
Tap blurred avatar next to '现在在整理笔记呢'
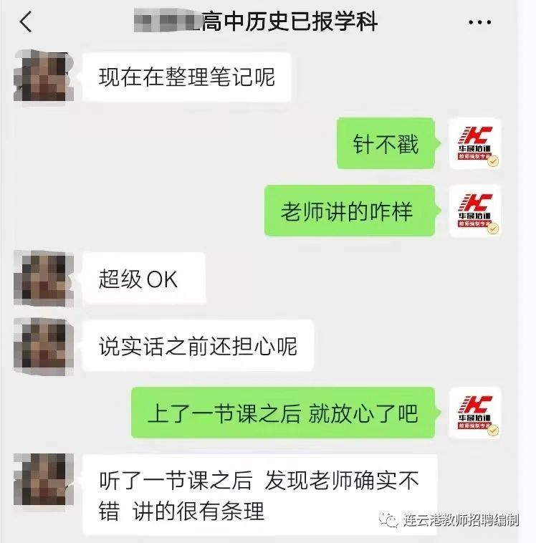(x=44, y=77)
